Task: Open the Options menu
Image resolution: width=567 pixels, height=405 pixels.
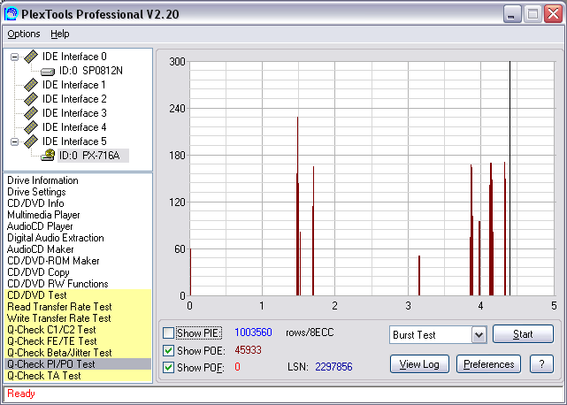Action: pos(24,34)
